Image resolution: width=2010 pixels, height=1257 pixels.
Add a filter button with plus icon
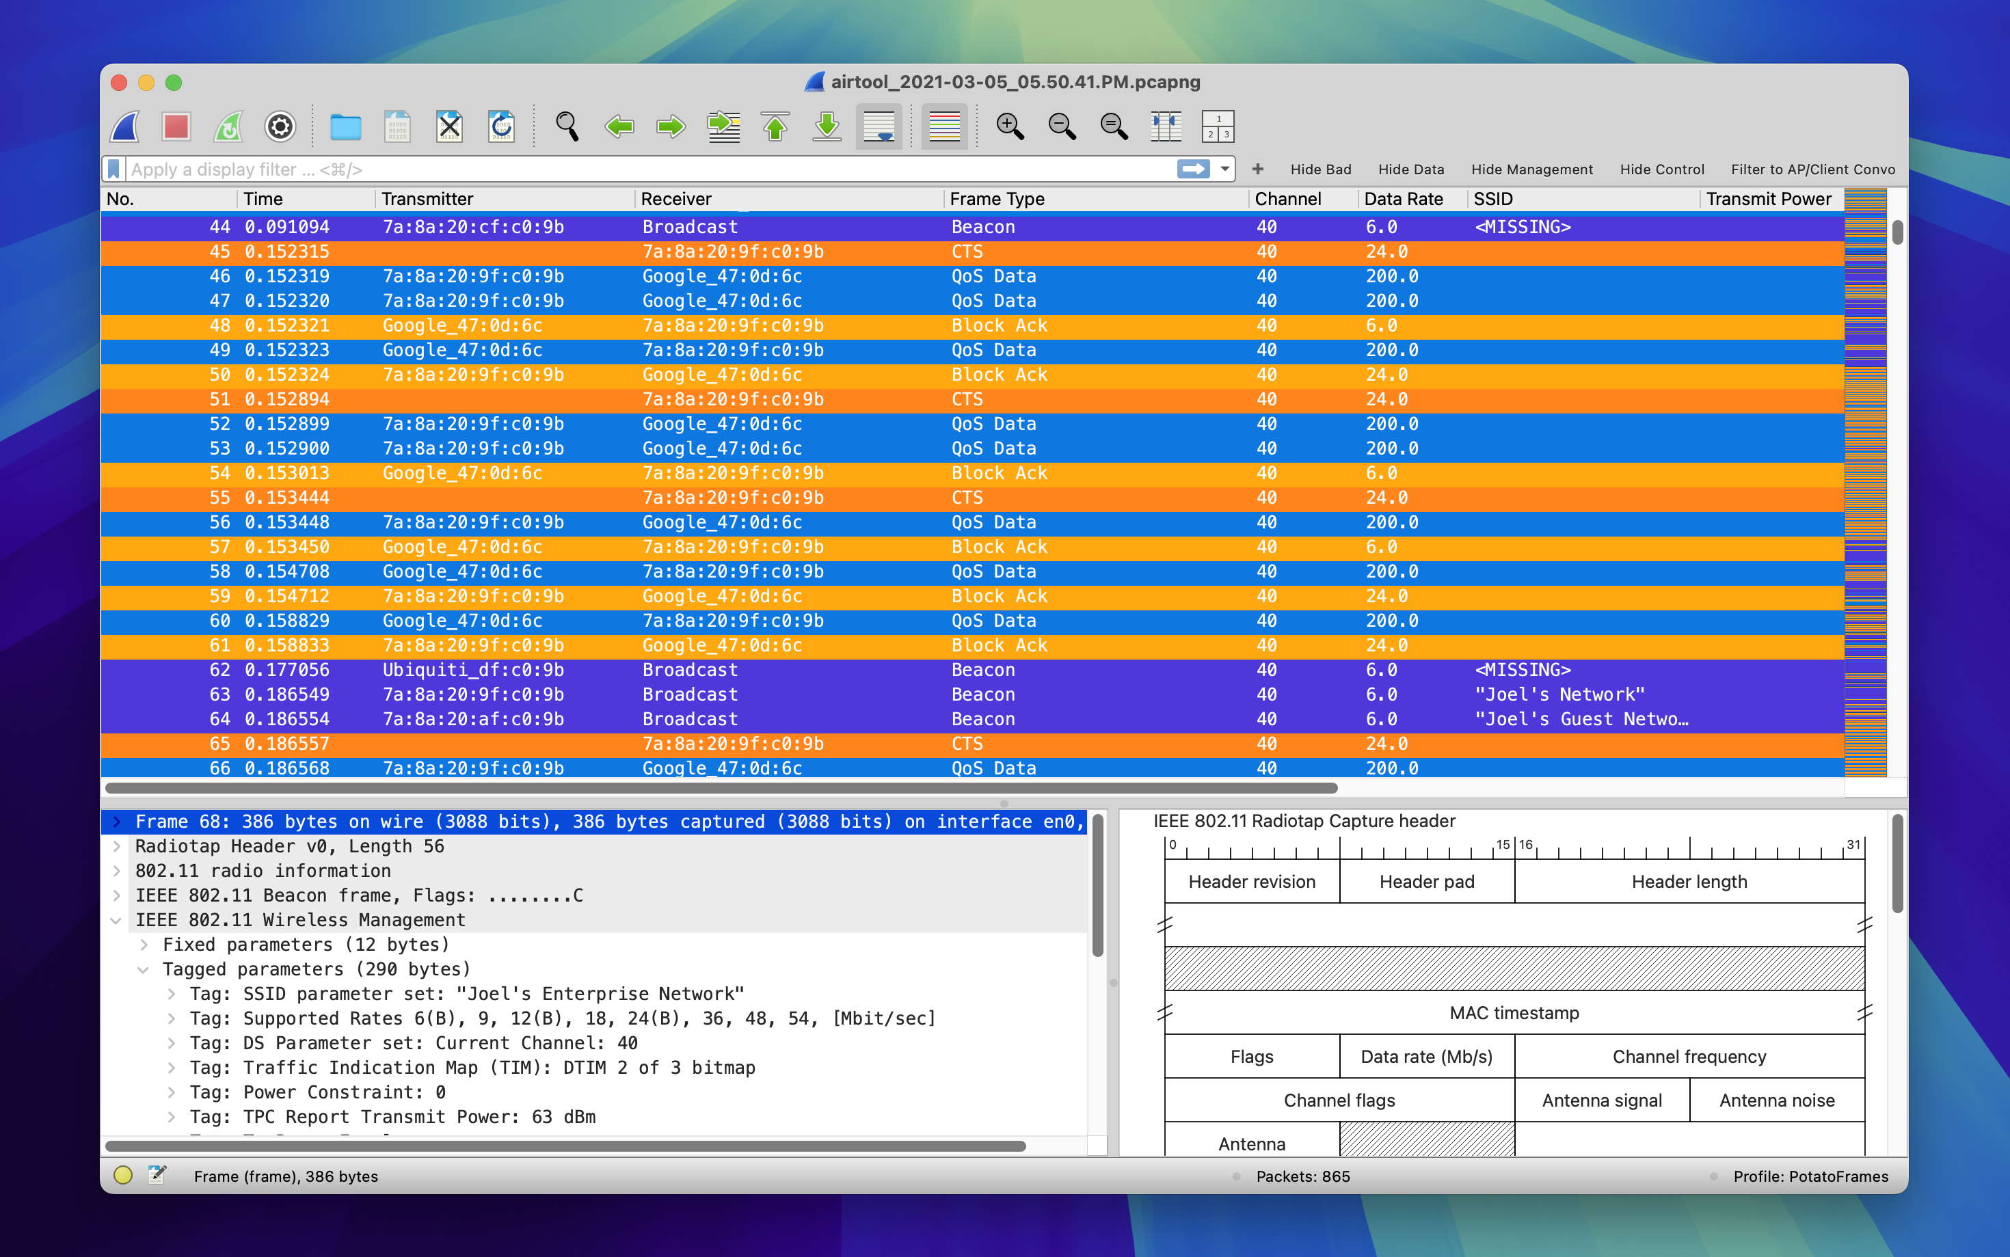[1258, 170]
